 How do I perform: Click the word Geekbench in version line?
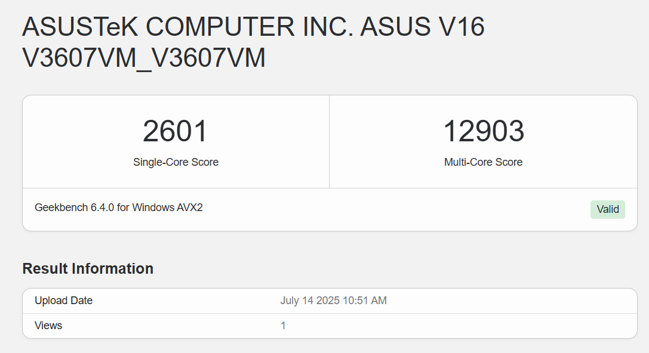[61, 208]
